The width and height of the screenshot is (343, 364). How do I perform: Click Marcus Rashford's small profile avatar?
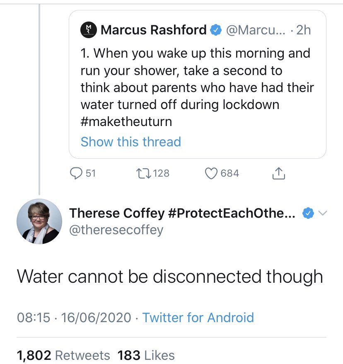(x=87, y=30)
